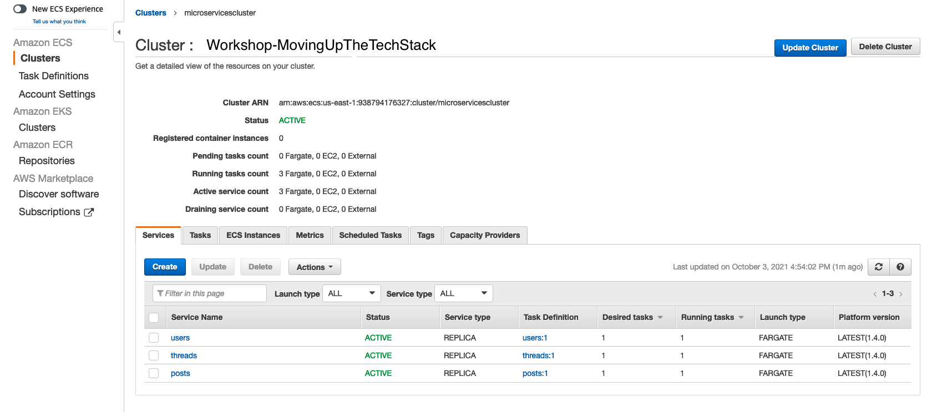This screenshot has width=937, height=412.
Task: Click LATEST(1.4.0) in the posts row
Action: pyautogui.click(x=862, y=373)
